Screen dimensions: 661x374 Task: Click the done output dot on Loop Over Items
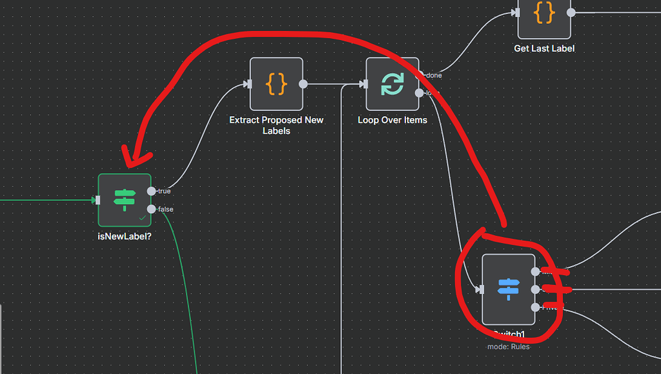click(x=418, y=75)
